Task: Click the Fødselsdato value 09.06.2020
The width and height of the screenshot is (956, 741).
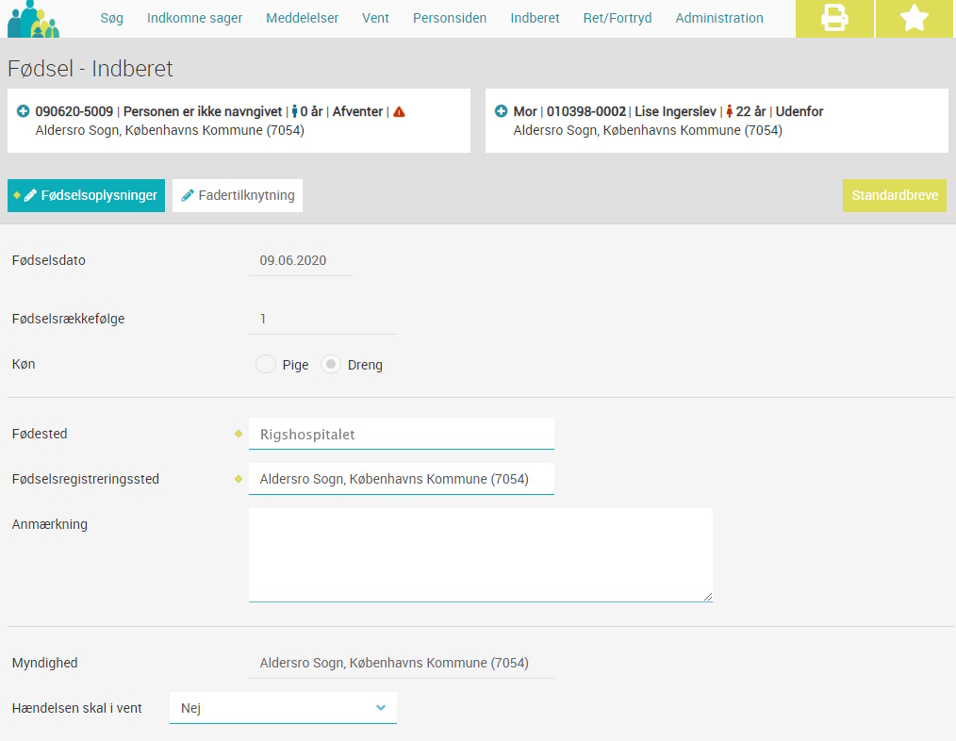Action: [292, 260]
